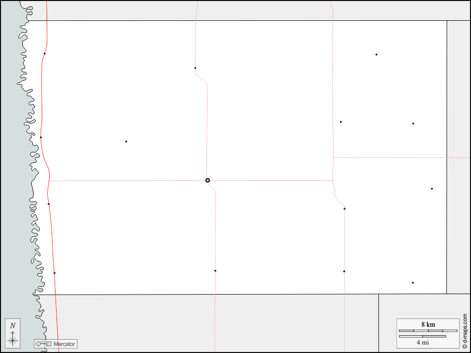Screen dimensions: 471x353
Task: Select the town dot just below the eastern road's bend
Action: click(344, 209)
